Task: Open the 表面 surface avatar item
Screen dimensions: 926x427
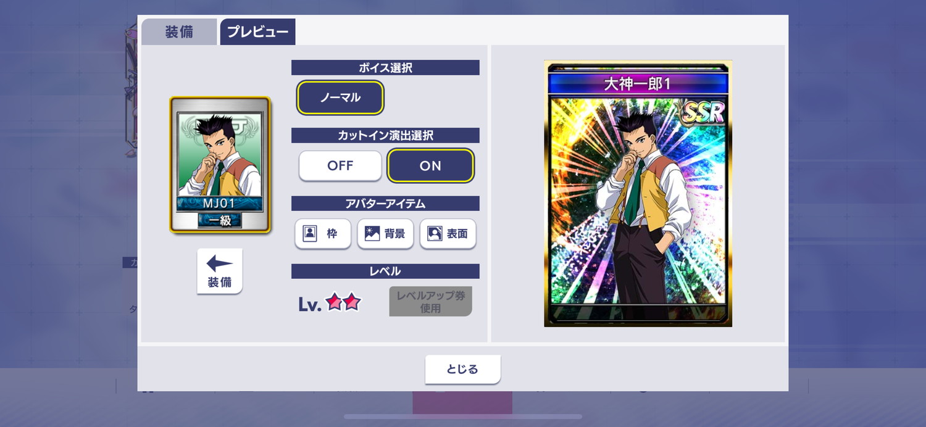Action: pyautogui.click(x=448, y=234)
